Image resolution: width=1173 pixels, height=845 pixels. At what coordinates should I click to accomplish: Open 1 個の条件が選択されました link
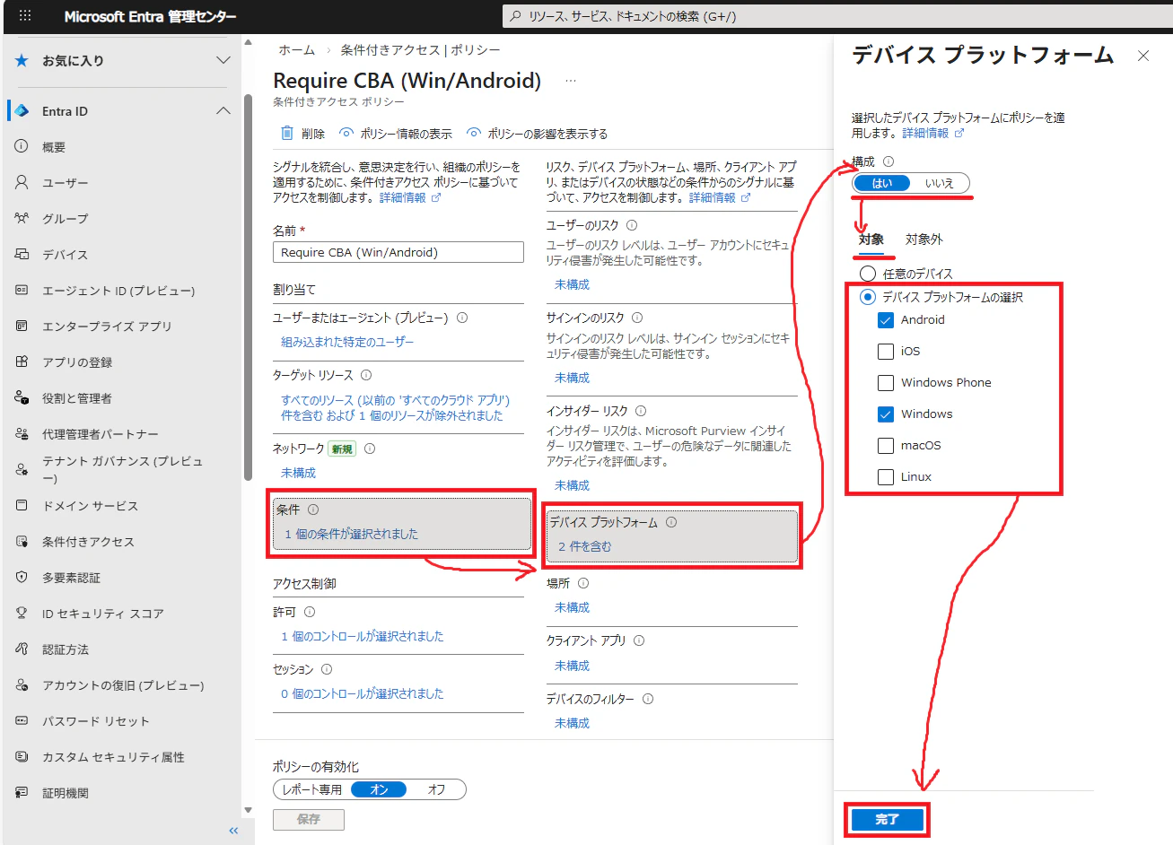pyautogui.click(x=351, y=534)
